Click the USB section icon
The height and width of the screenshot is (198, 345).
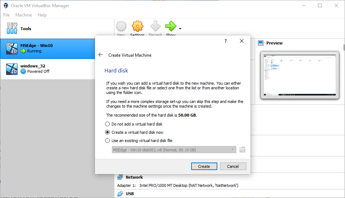[x=120, y=194]
